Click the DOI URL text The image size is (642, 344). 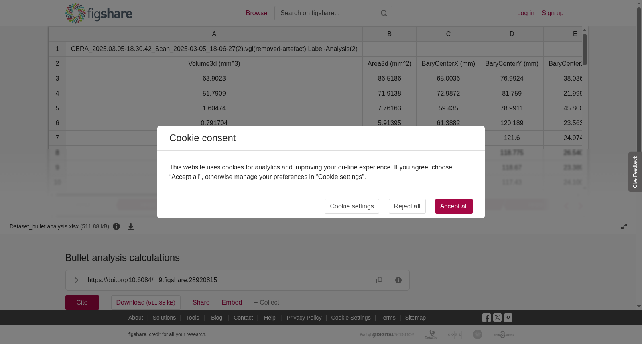(152, 280)
